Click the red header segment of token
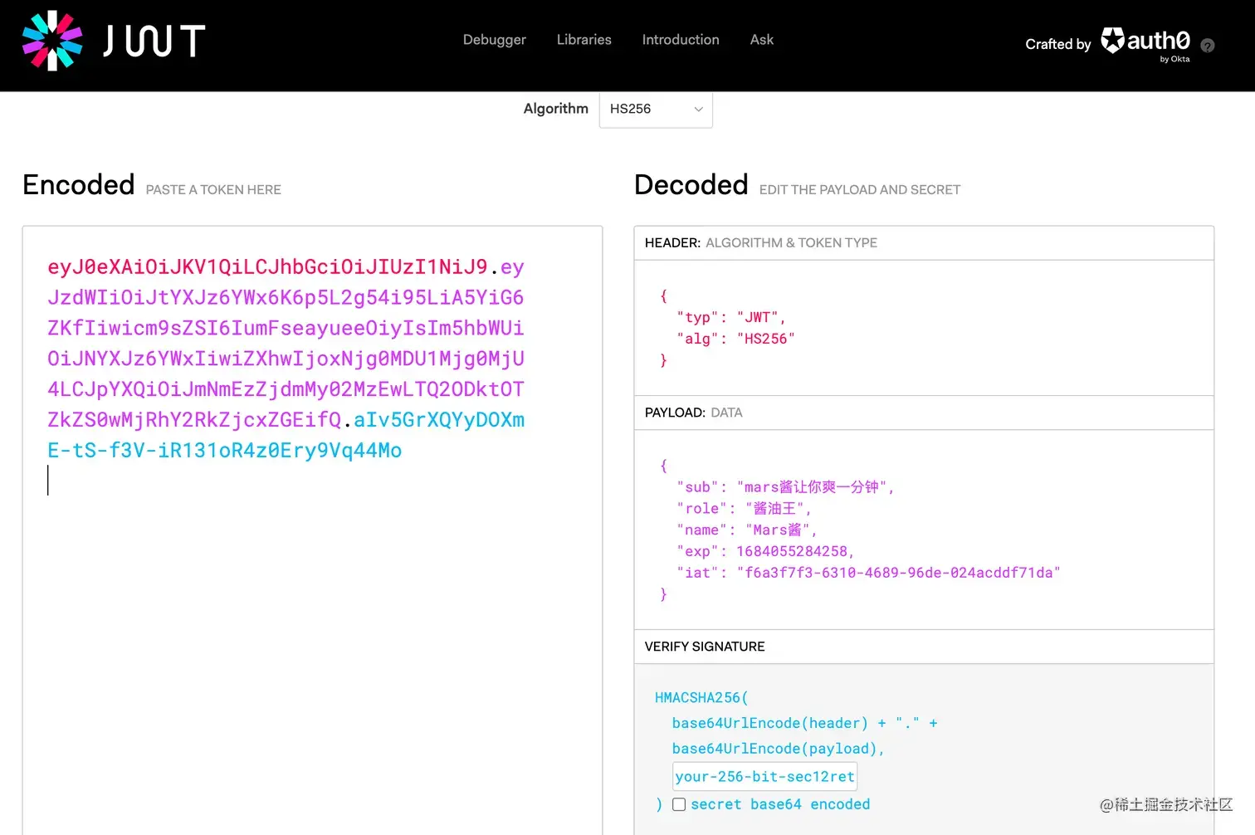 point(267,267)
